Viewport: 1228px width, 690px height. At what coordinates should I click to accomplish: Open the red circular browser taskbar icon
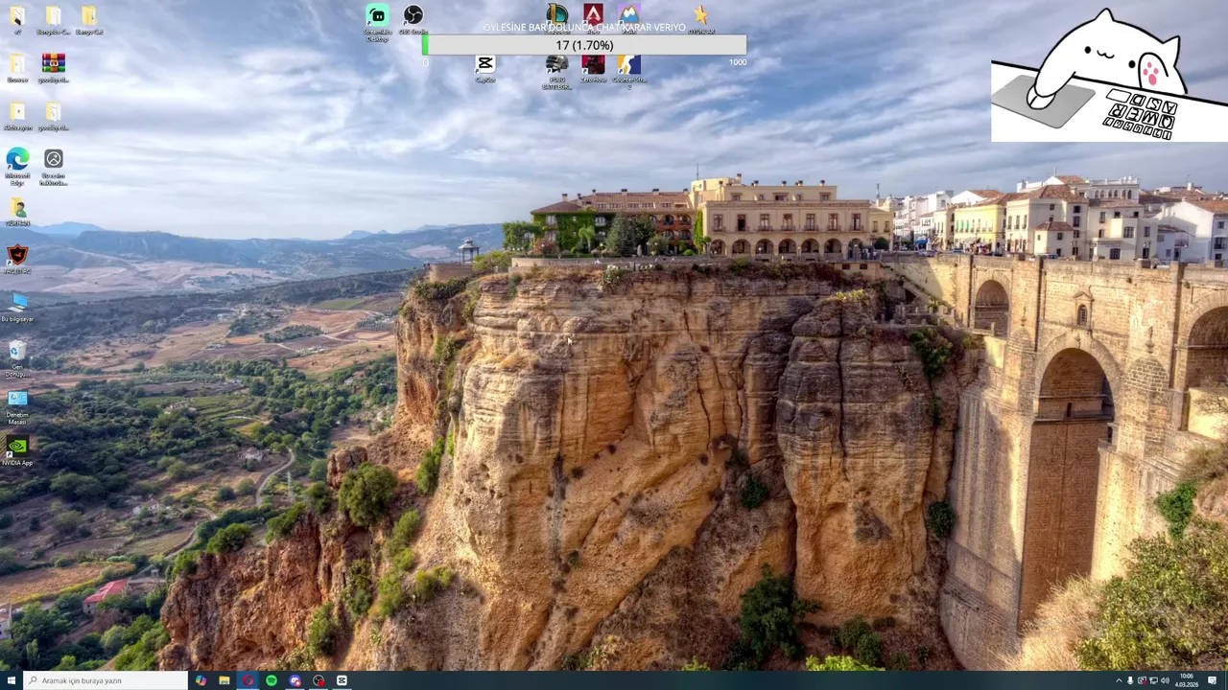pyautogui.click(x=248, y=680)
